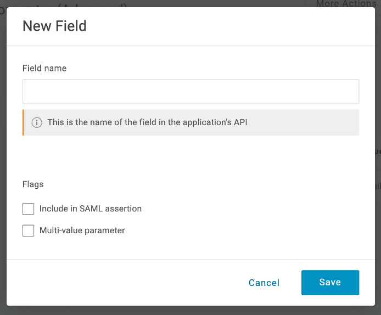Image resolution: width=381 pixels, height=315 pixels.
Task: Click the Include in SAML assertion label text
Action: pos(91,209)
